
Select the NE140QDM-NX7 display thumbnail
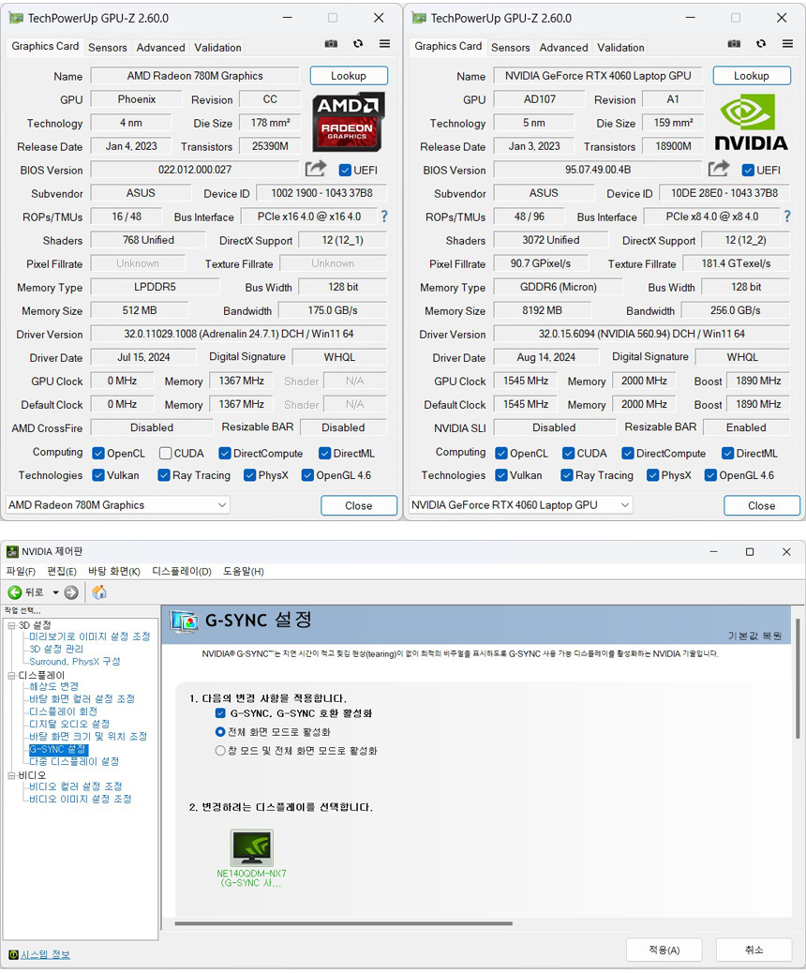click(251, 847)
